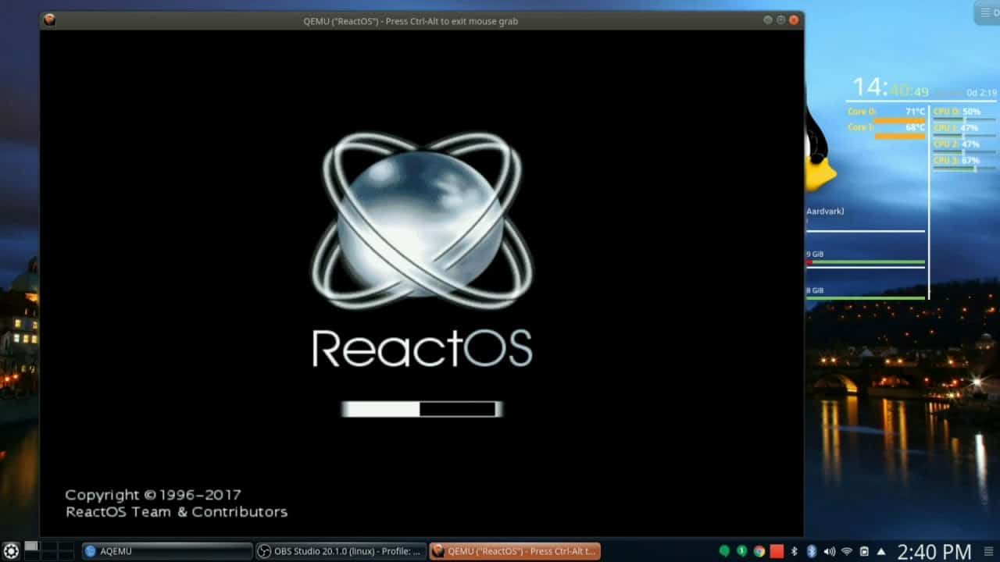Click the Core 0: 71°C temperature reading
Viewport: 1000px width, 562px height.
[886, 112]
